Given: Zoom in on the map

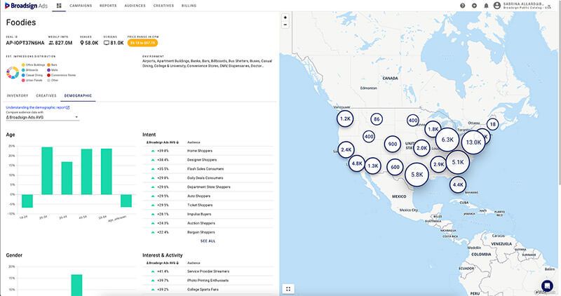Looking at the screenshot, I should click(285, 18).
